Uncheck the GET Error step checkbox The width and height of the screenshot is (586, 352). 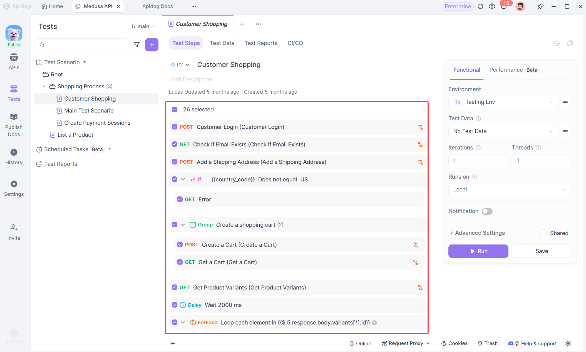click(x=180, y=199)
